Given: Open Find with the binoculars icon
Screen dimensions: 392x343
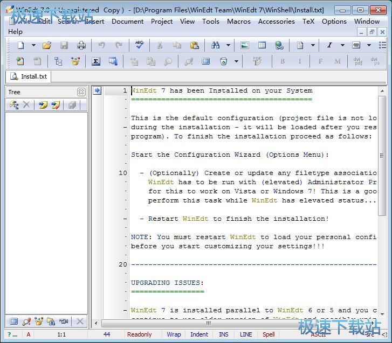Looking at the screenshot, I should (x=215, y=45).
